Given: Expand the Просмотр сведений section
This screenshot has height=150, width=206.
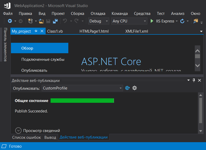Looking at the screenshot, I should click(x=18, y=130).
